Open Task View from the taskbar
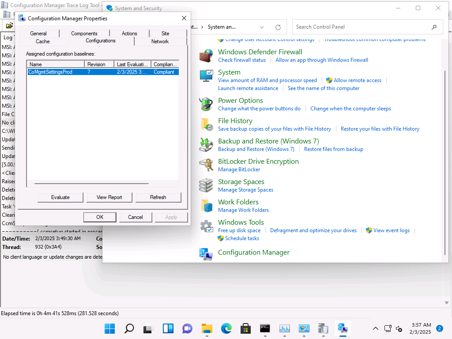Viewport: 452px width, 339px height. [148, 328]
